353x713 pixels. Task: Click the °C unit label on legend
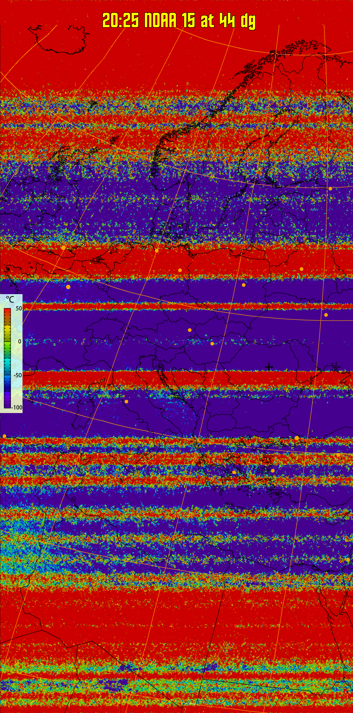(10, 300)
